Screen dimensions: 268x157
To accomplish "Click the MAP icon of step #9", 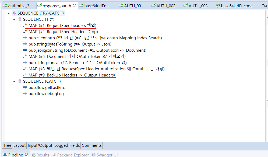I will [x=25, y=75].
